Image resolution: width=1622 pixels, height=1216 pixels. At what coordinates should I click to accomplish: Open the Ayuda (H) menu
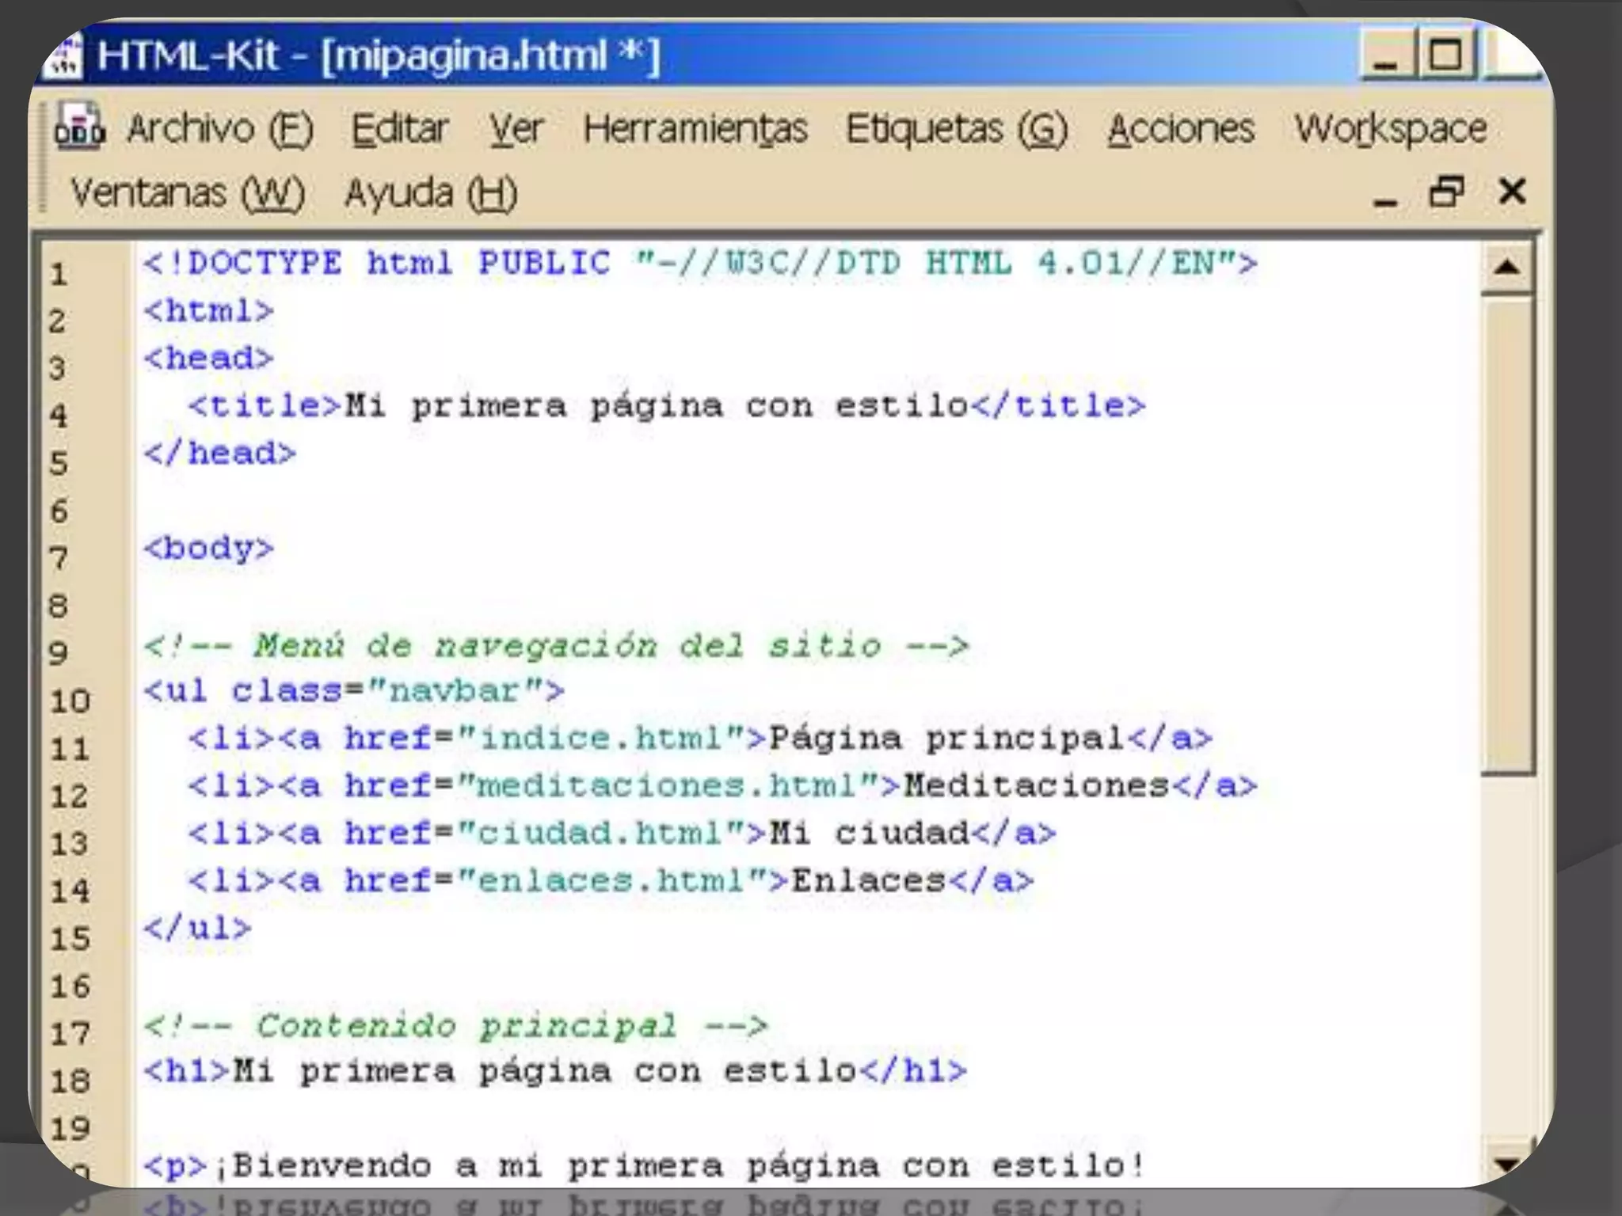pyautogui.click(x=431, y=193)
